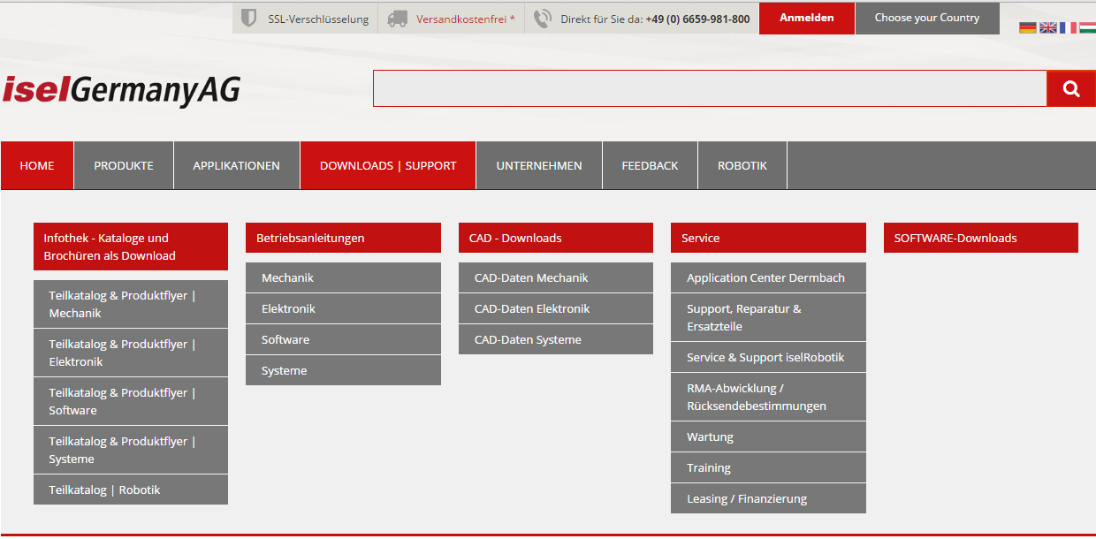Select the British flag for English

click(x=1047, y=27)
